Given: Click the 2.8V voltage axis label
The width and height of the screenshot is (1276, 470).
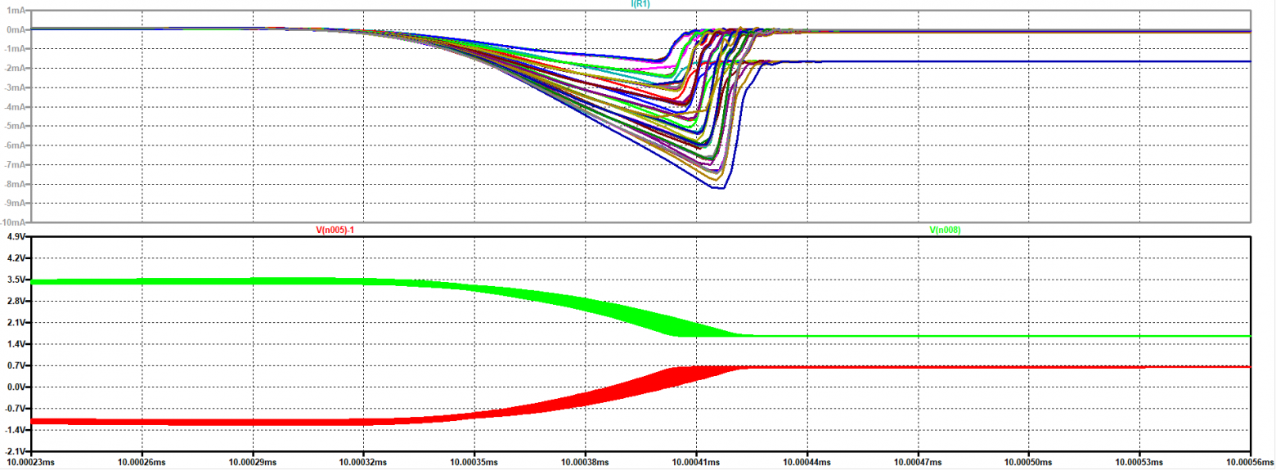Looking at the screenshot, I should tap(16, 301).
